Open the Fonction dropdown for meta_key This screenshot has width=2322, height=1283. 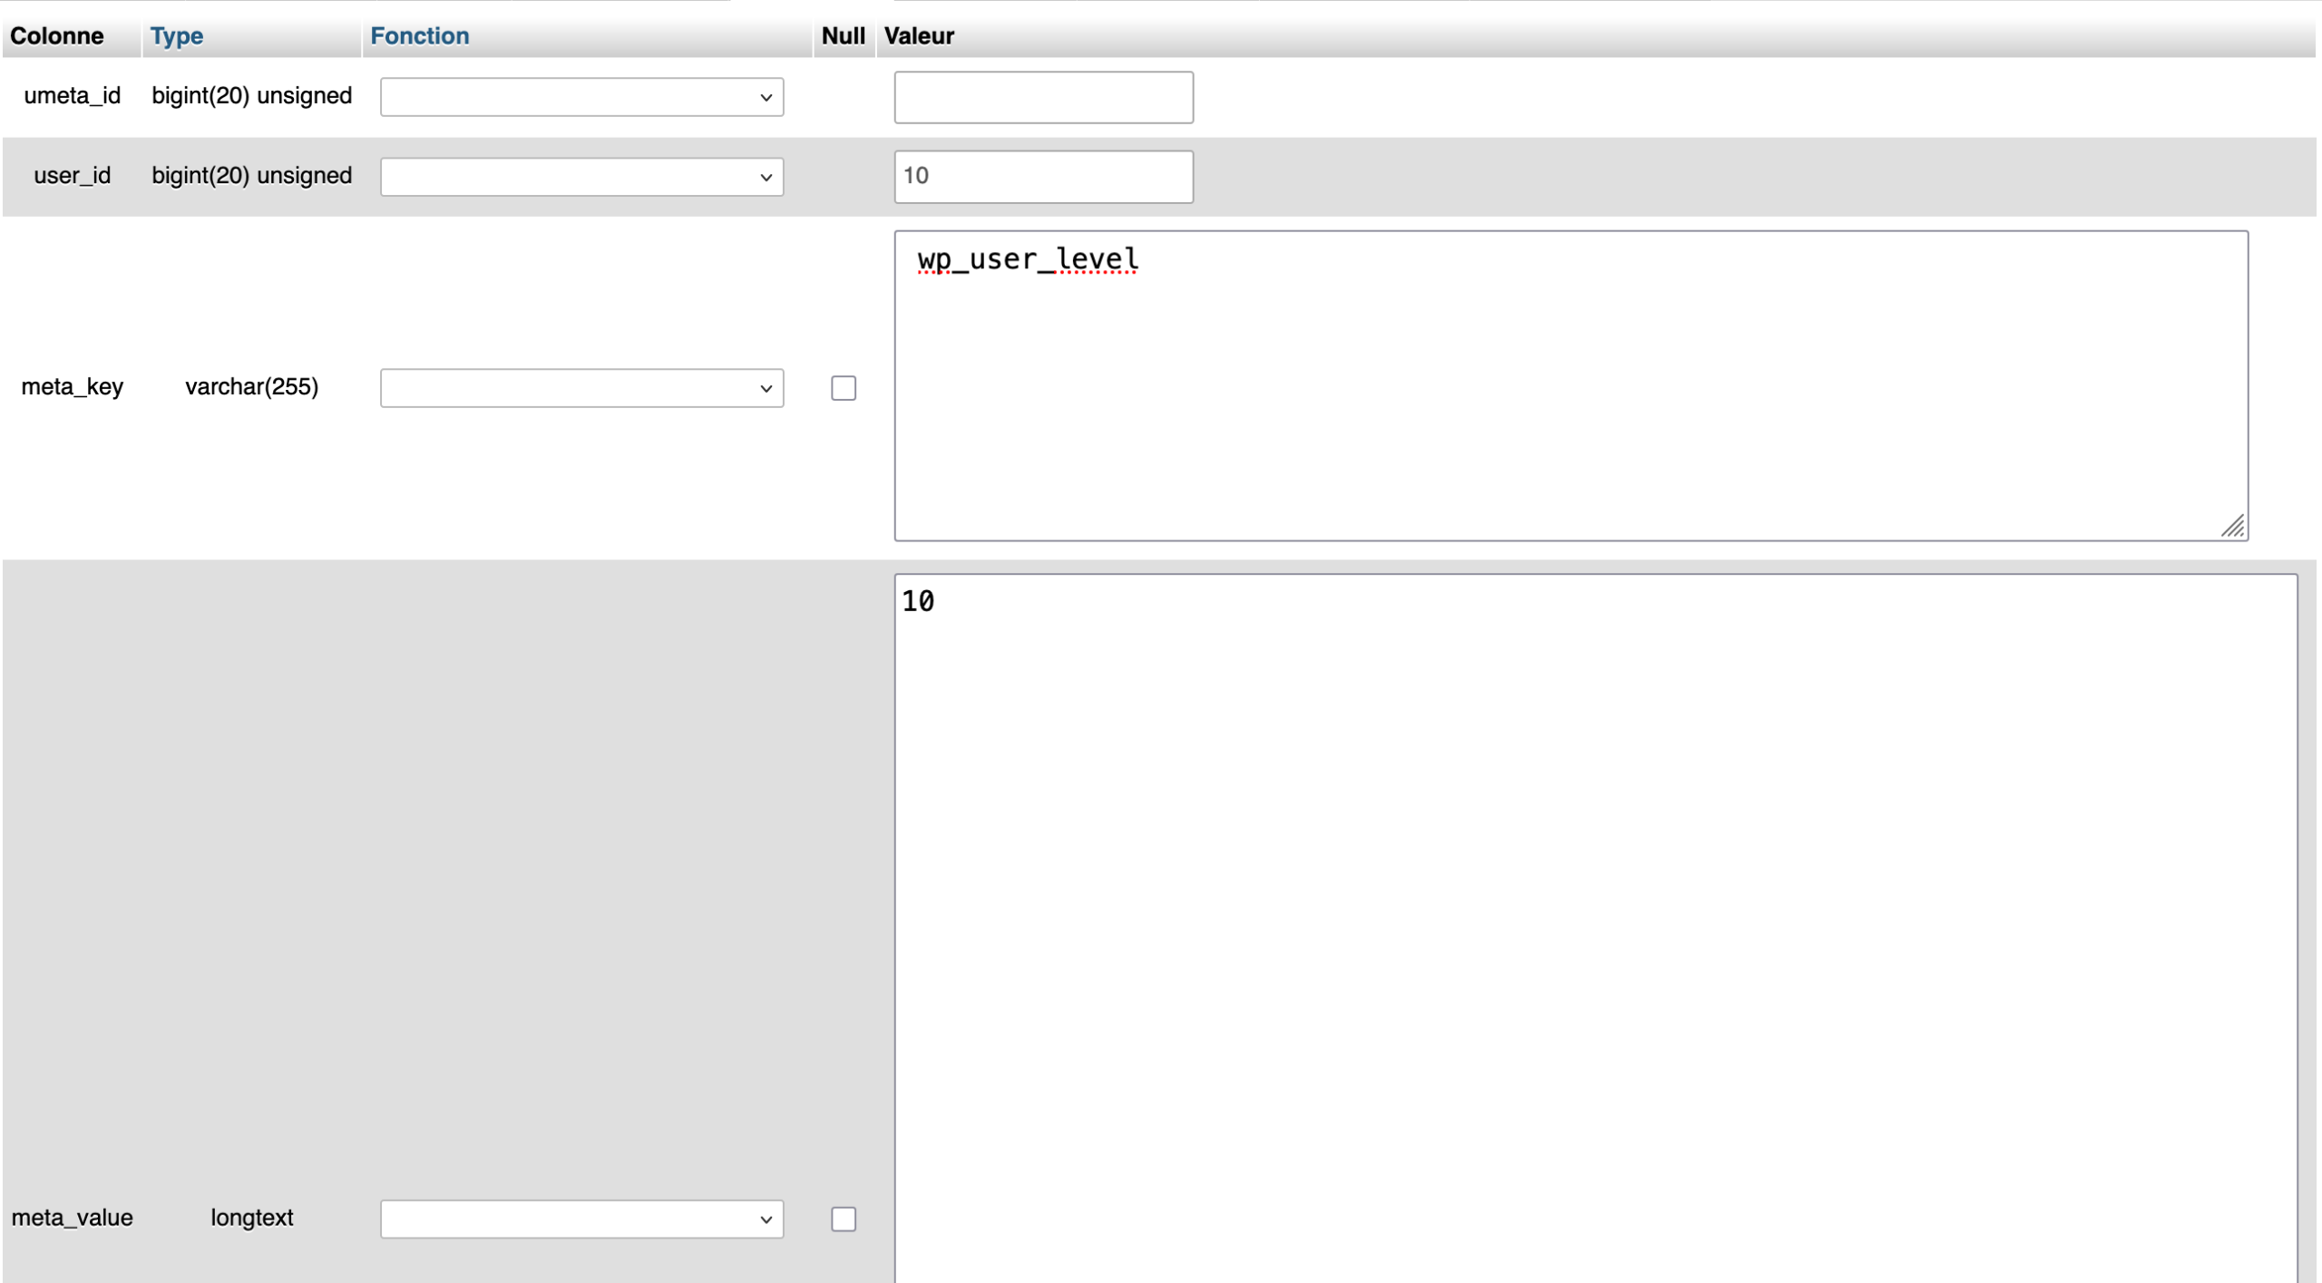point(581,388)
